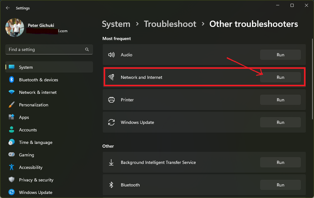Click the search magnifier icon
The height and width of the screenshot is (198, 314).
(x=87, y=49)
